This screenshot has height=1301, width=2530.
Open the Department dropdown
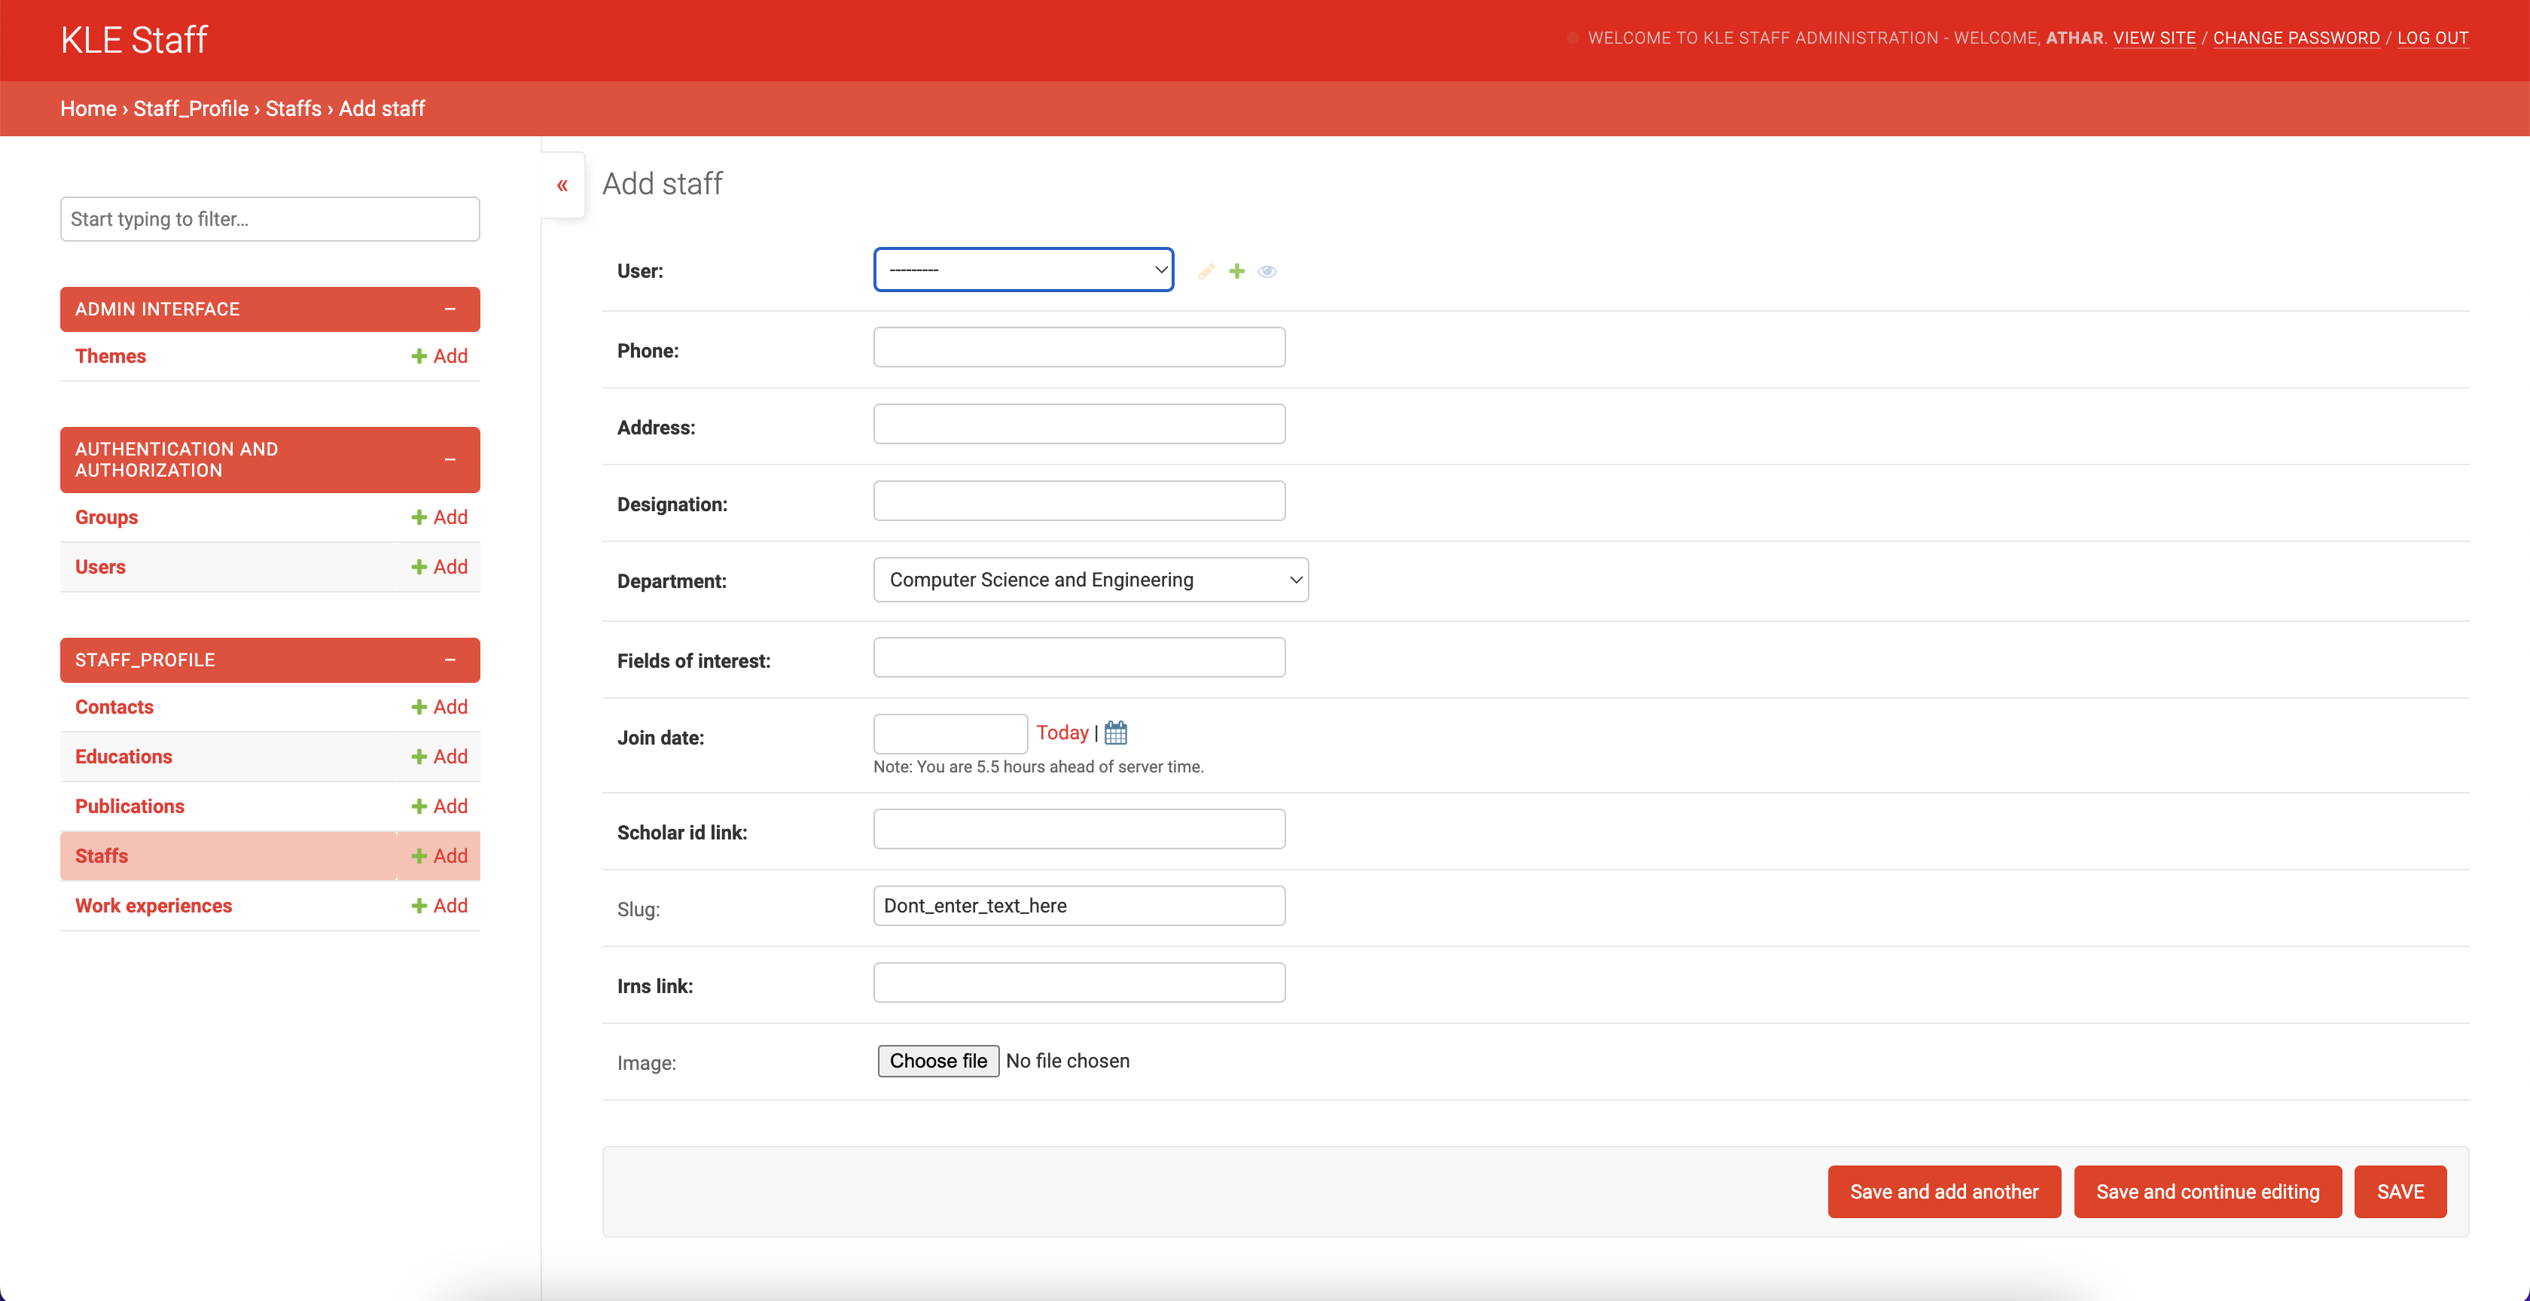(x=1090, y=579)
